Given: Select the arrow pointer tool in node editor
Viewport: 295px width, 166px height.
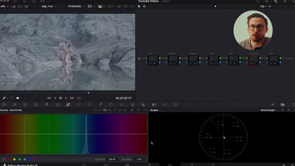Looking at the screenshot, I should point(139,6).
